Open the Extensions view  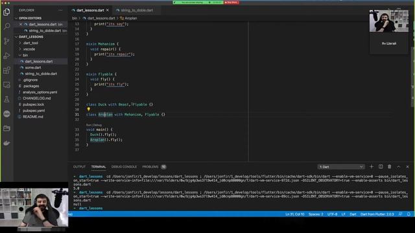pos(6,71)
